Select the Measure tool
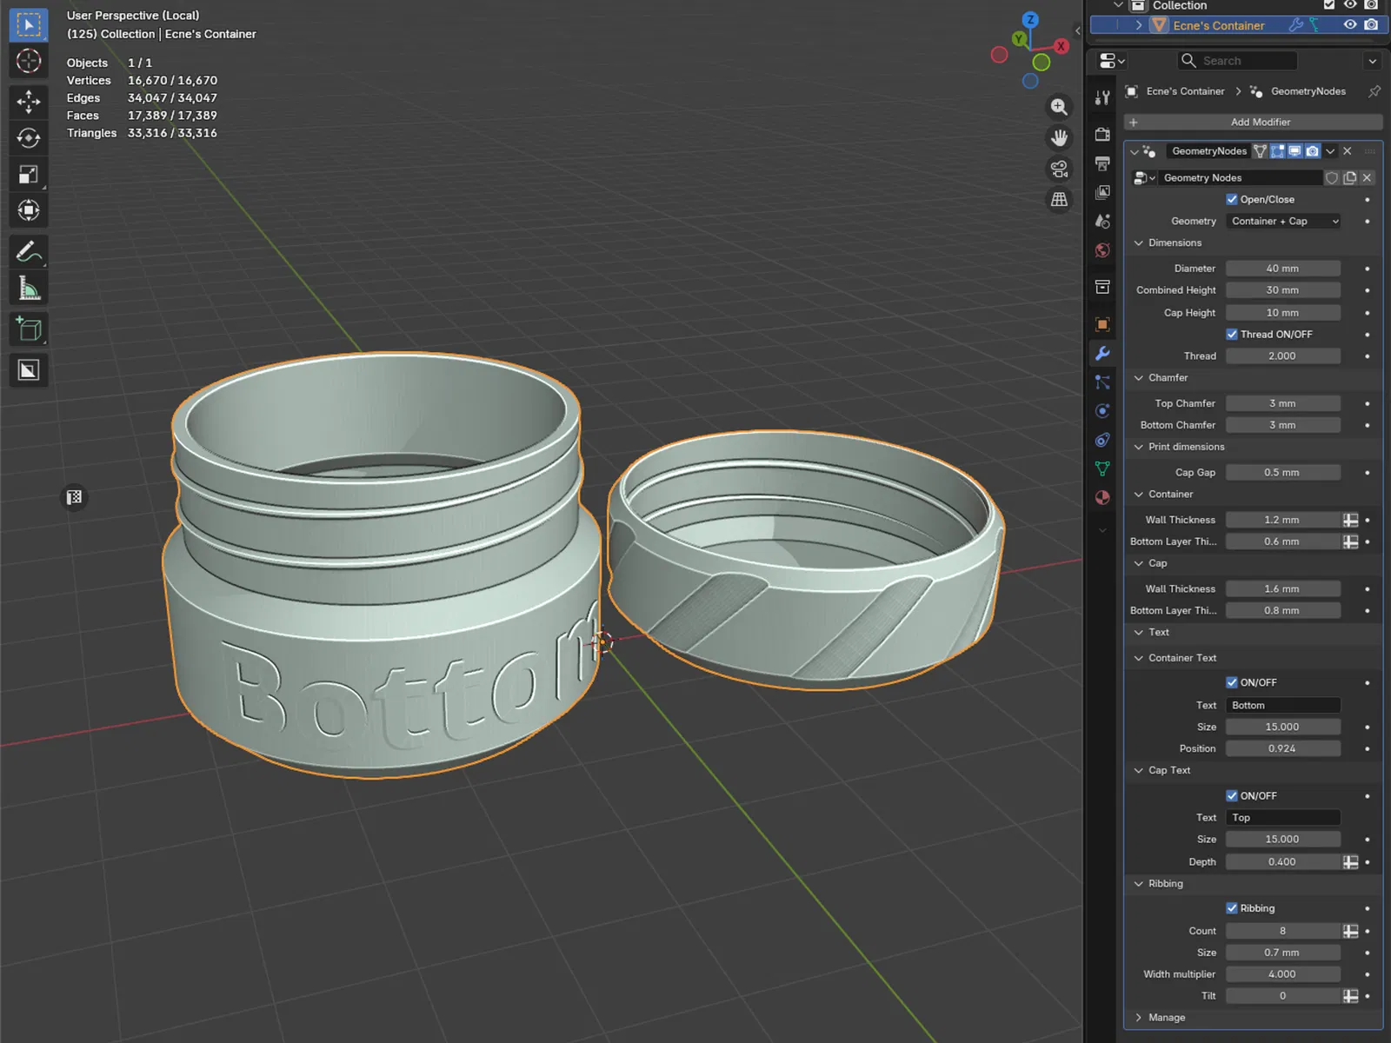The image size is (1391, 1043). pyautogui.click(x=28, y=289)
